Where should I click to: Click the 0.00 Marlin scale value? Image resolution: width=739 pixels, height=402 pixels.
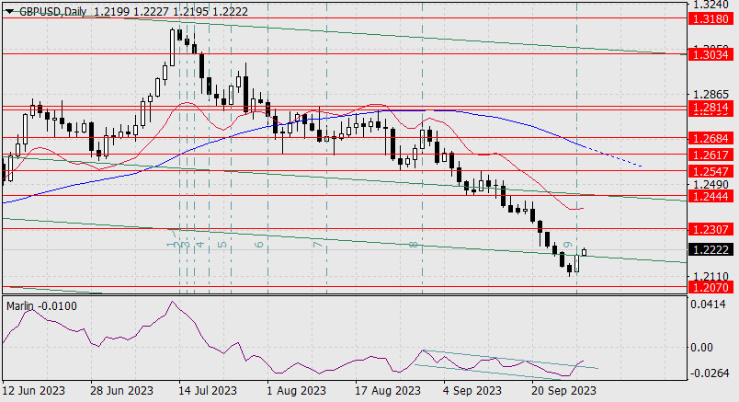(701, 348)
